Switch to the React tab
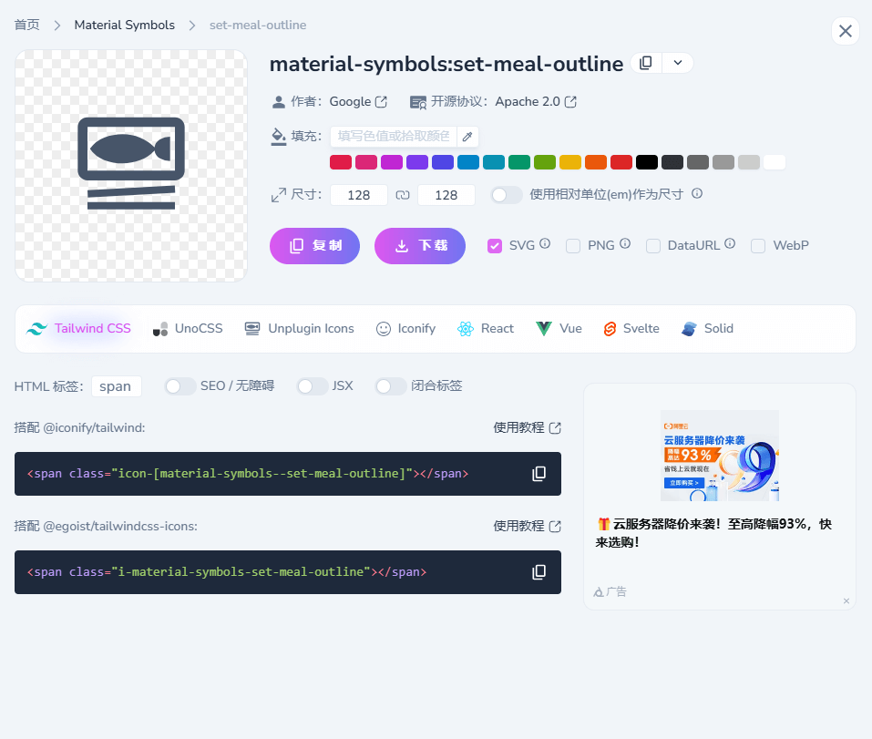Viewport: 872px width, 739px height. (x=486, y=329)
